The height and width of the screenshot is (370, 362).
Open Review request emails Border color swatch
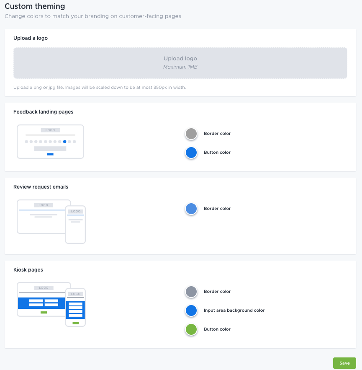coord(191,209)
